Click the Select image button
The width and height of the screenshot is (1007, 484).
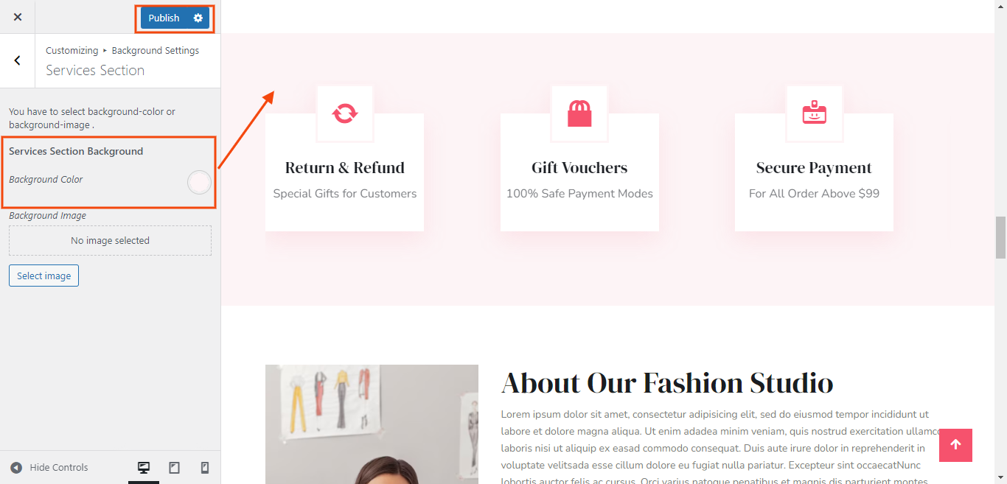(43, 276)
